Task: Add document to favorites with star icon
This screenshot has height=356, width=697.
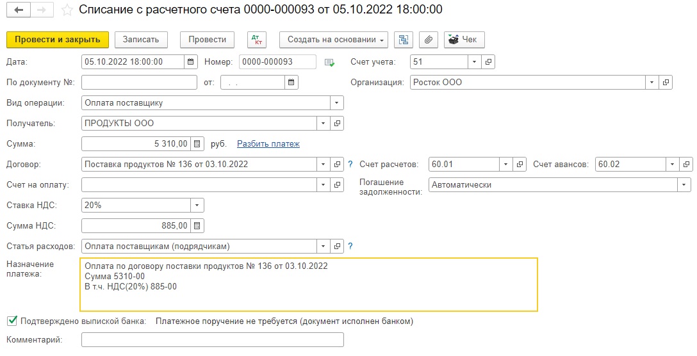Action: 67,10
